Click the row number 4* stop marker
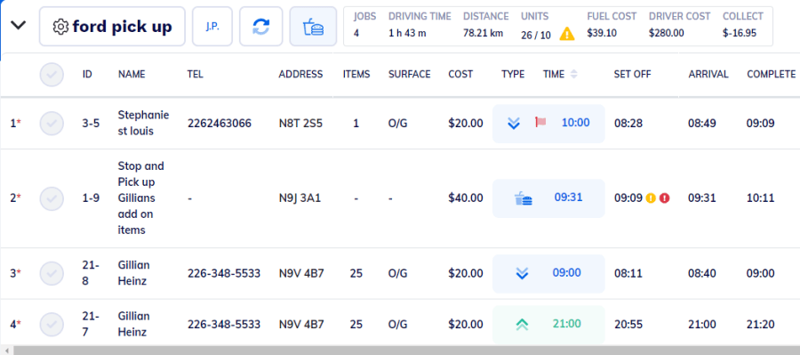800x355 pixels. (16, 324)
